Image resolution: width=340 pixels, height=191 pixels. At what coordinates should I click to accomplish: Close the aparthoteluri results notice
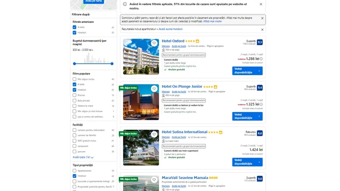(262, 30)
